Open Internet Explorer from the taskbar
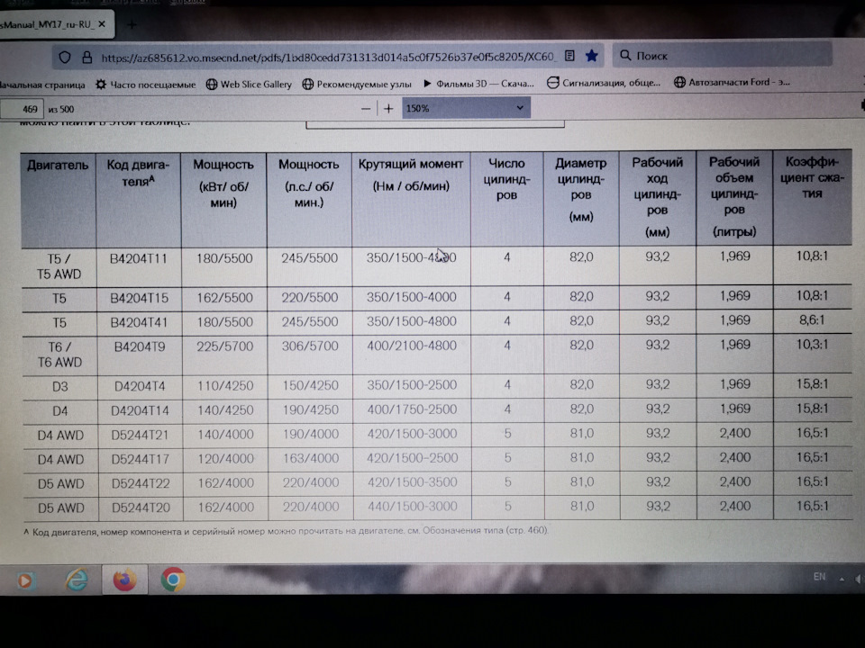 click(x=77, y=580)
